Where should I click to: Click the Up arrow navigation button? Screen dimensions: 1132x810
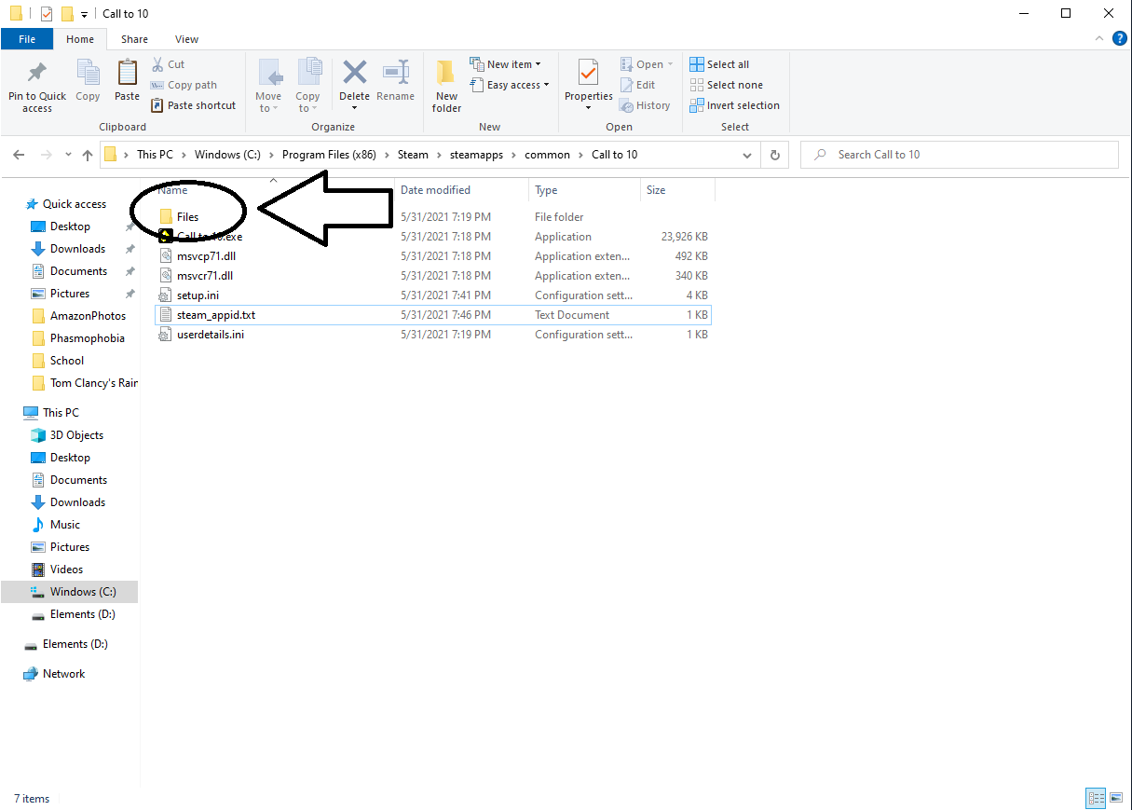pyautogui.click(x=88, y=155)
